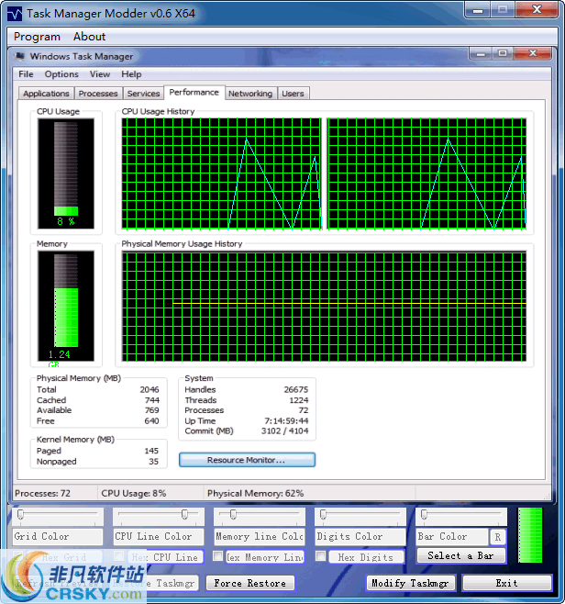Expand the Options menu
This screenshot has width=565, height=604.
coord(61,74)
